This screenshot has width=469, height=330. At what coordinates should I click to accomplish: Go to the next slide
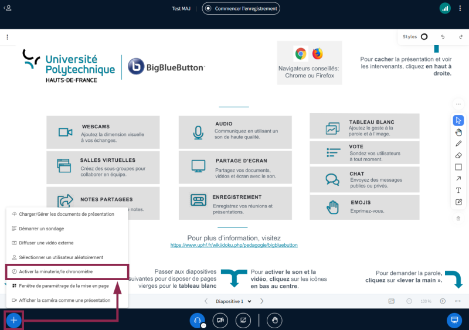262,301
